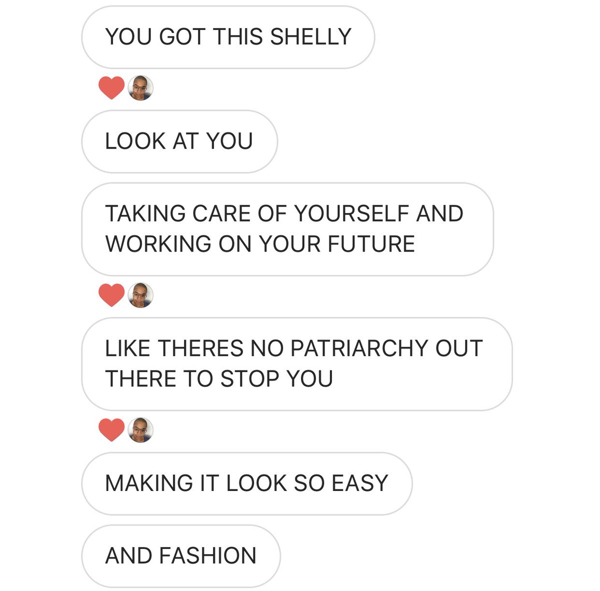Click the heart reaction under "THERE TO STOP YOU"
600x591 pixels.
(111, 430)
